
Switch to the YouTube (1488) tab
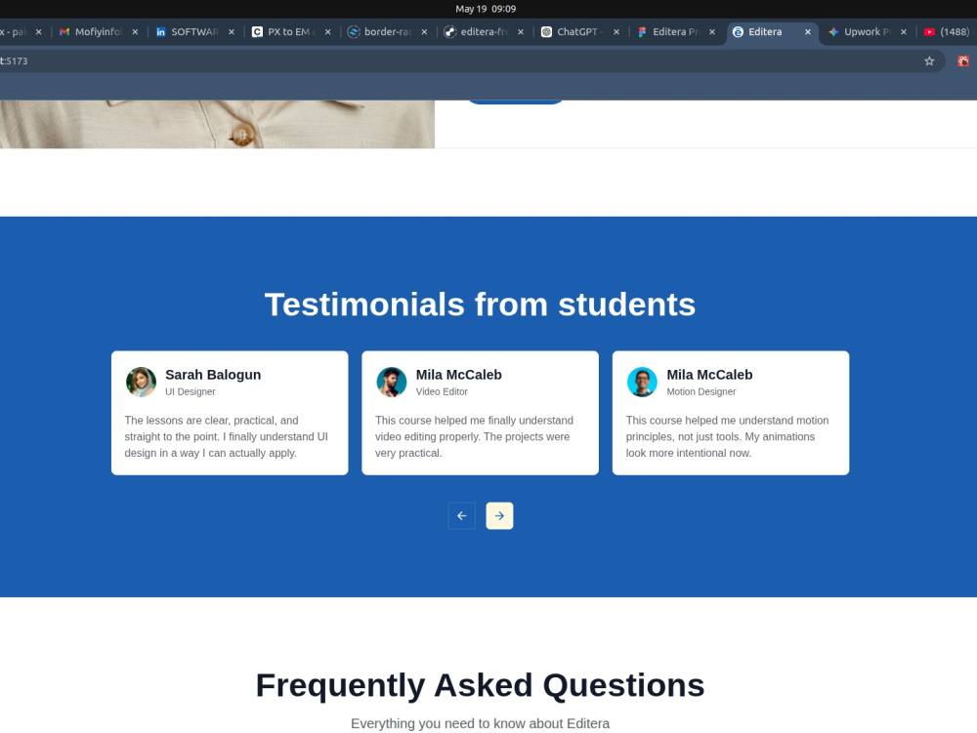pyautogui.click(x=947, y=32)
